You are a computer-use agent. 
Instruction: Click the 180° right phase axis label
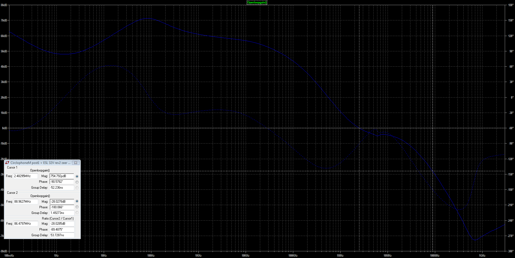coord(511,5)
